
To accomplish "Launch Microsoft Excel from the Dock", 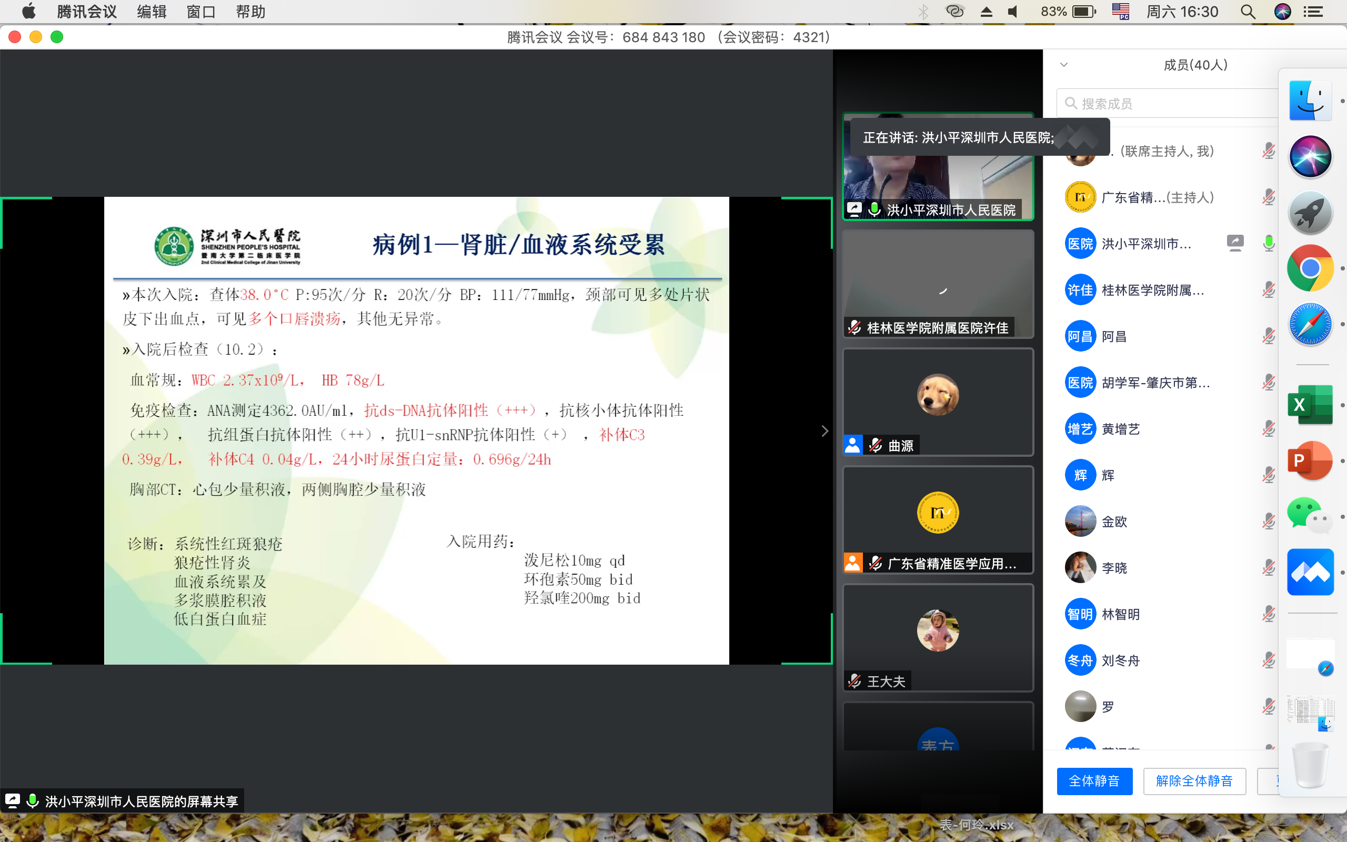I will click(x=1310, y=405).
